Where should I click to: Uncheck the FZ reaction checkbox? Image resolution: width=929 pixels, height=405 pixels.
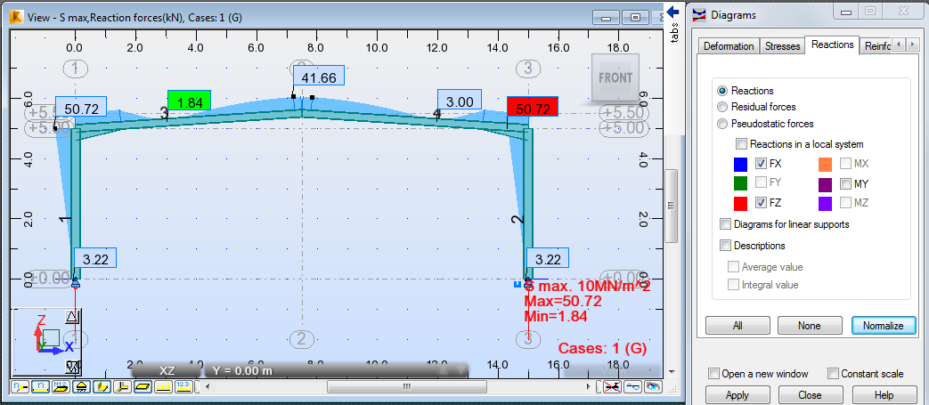[x=762, y=203]
